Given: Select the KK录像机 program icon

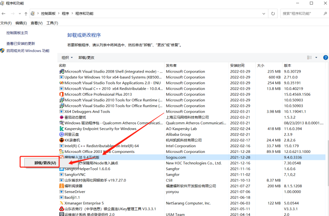Looking at the screenshot, I should [x=61, y=140].
